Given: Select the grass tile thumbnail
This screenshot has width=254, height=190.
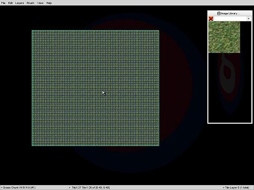Looking at the screenshot, I should click(224, 37).
